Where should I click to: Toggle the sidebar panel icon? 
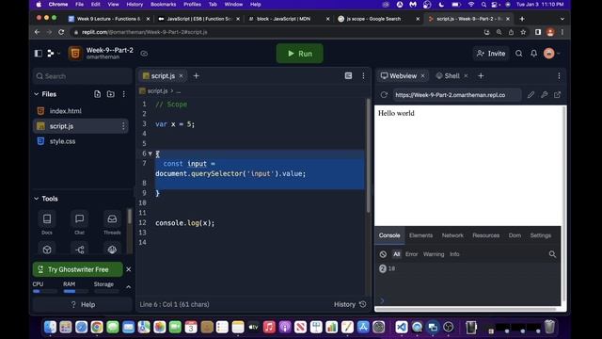[39, 54]
